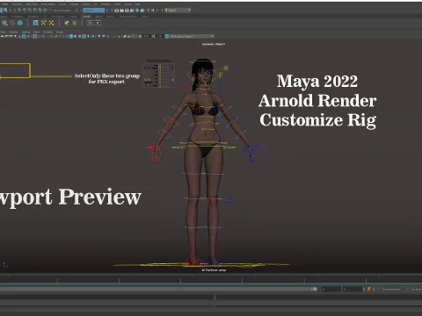Open the Light Editor icon
422x316 pixels.
148,11
